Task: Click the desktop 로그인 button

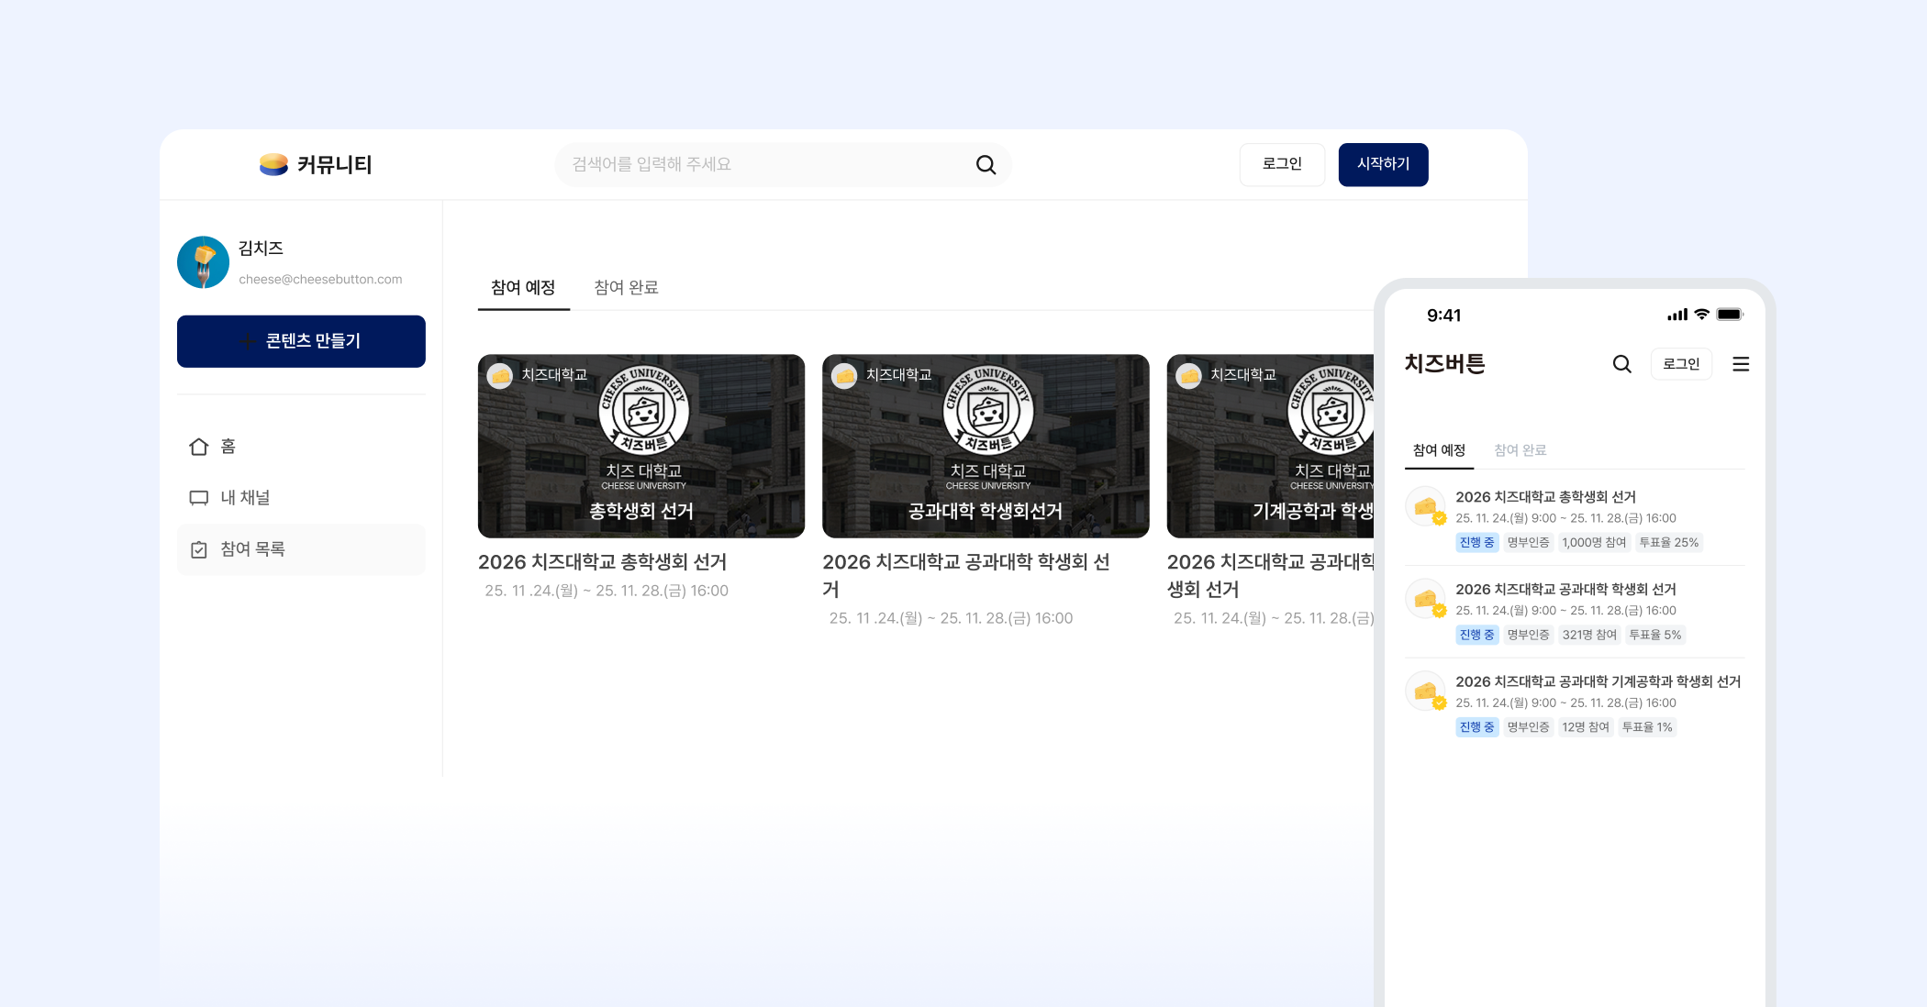Action: coord(1281,164)
